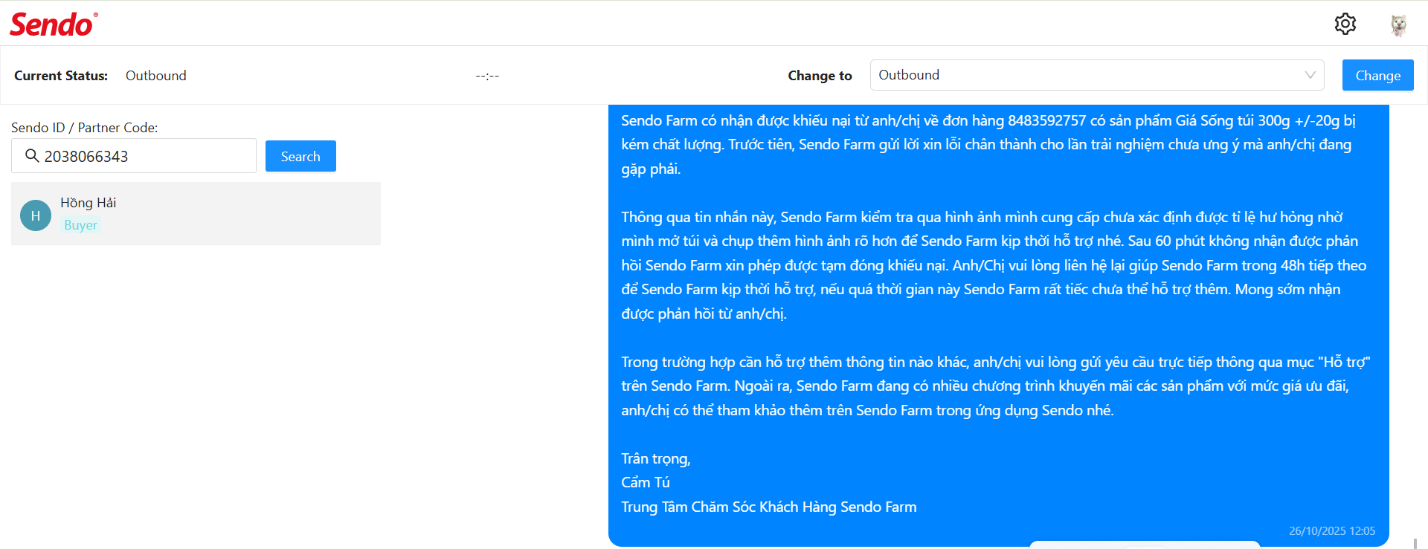
Task: Click the 'Change to' label
Action: click(x=820, y=76)
